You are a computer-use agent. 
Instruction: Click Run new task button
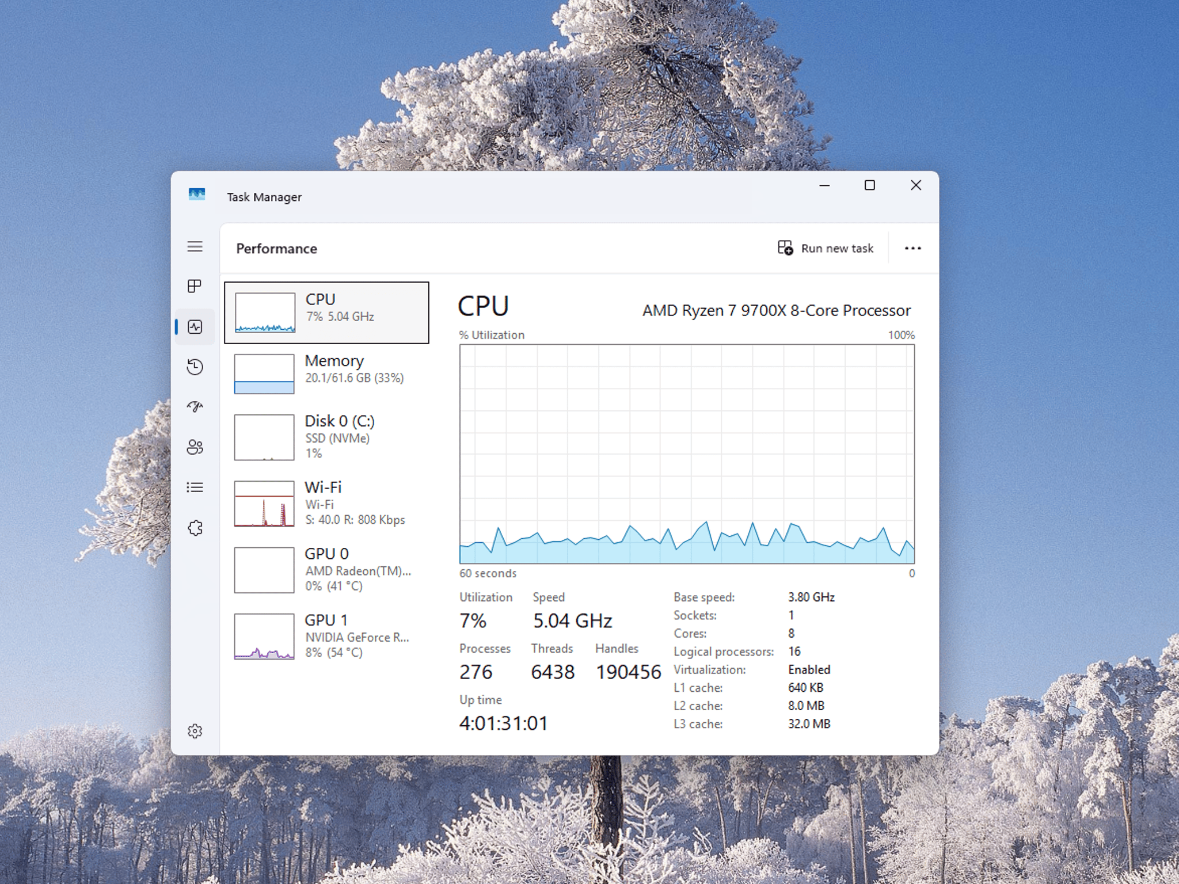point(826,248)
